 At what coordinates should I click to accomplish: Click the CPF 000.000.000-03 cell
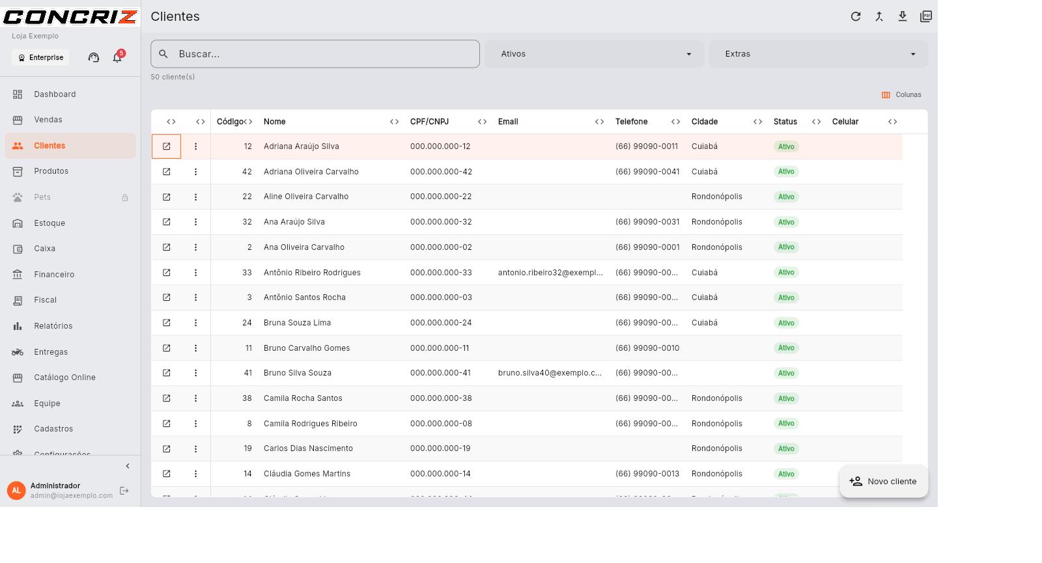442,297
